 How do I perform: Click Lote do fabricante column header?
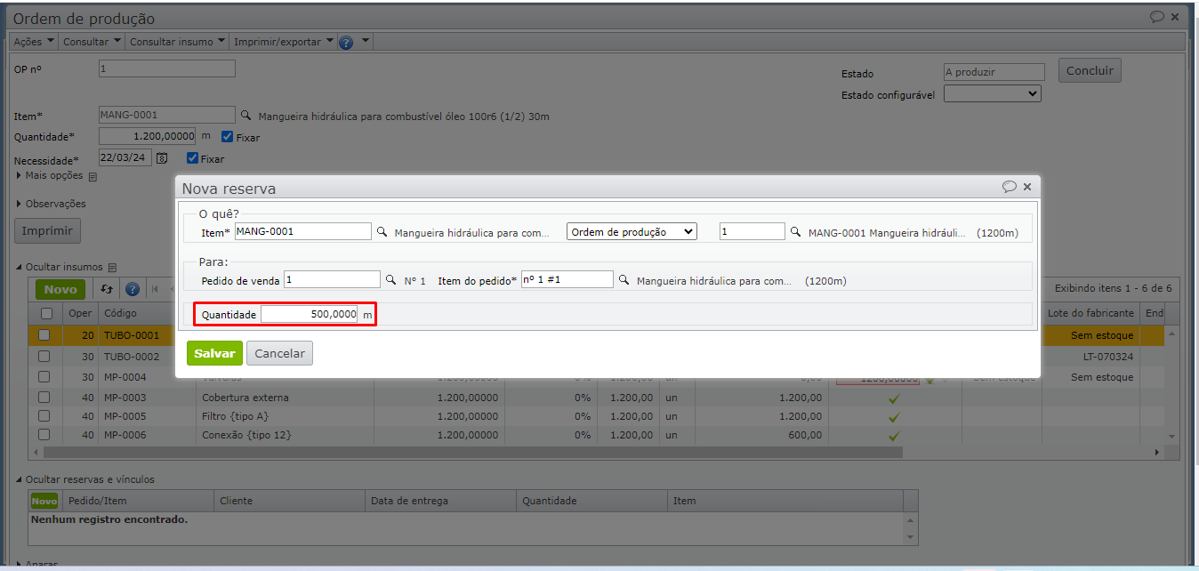click(x=1090, y=313)
